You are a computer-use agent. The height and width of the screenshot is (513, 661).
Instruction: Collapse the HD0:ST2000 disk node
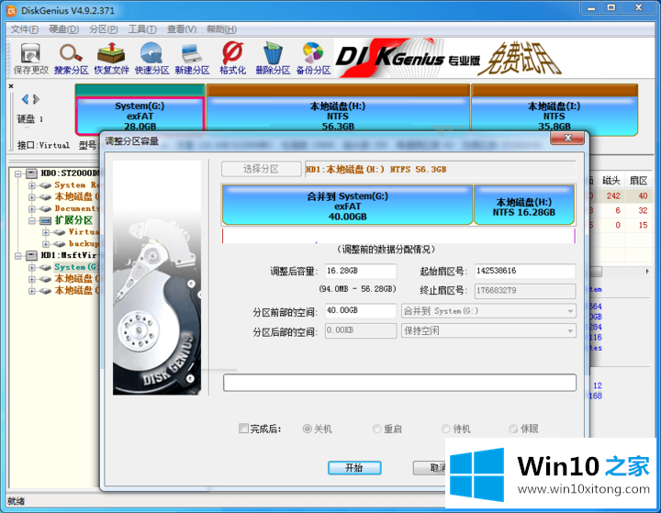point(18,173)
